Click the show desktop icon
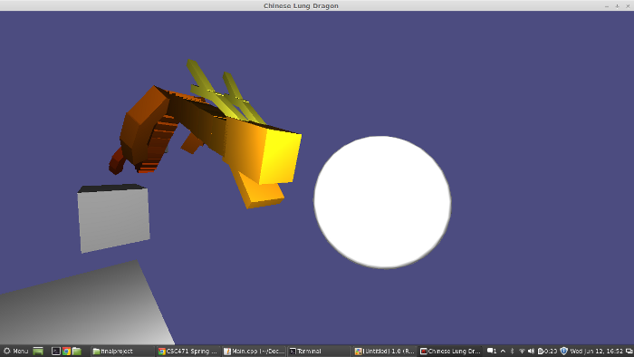The width and height of the screenshot is (634, 357). (38, 351)
